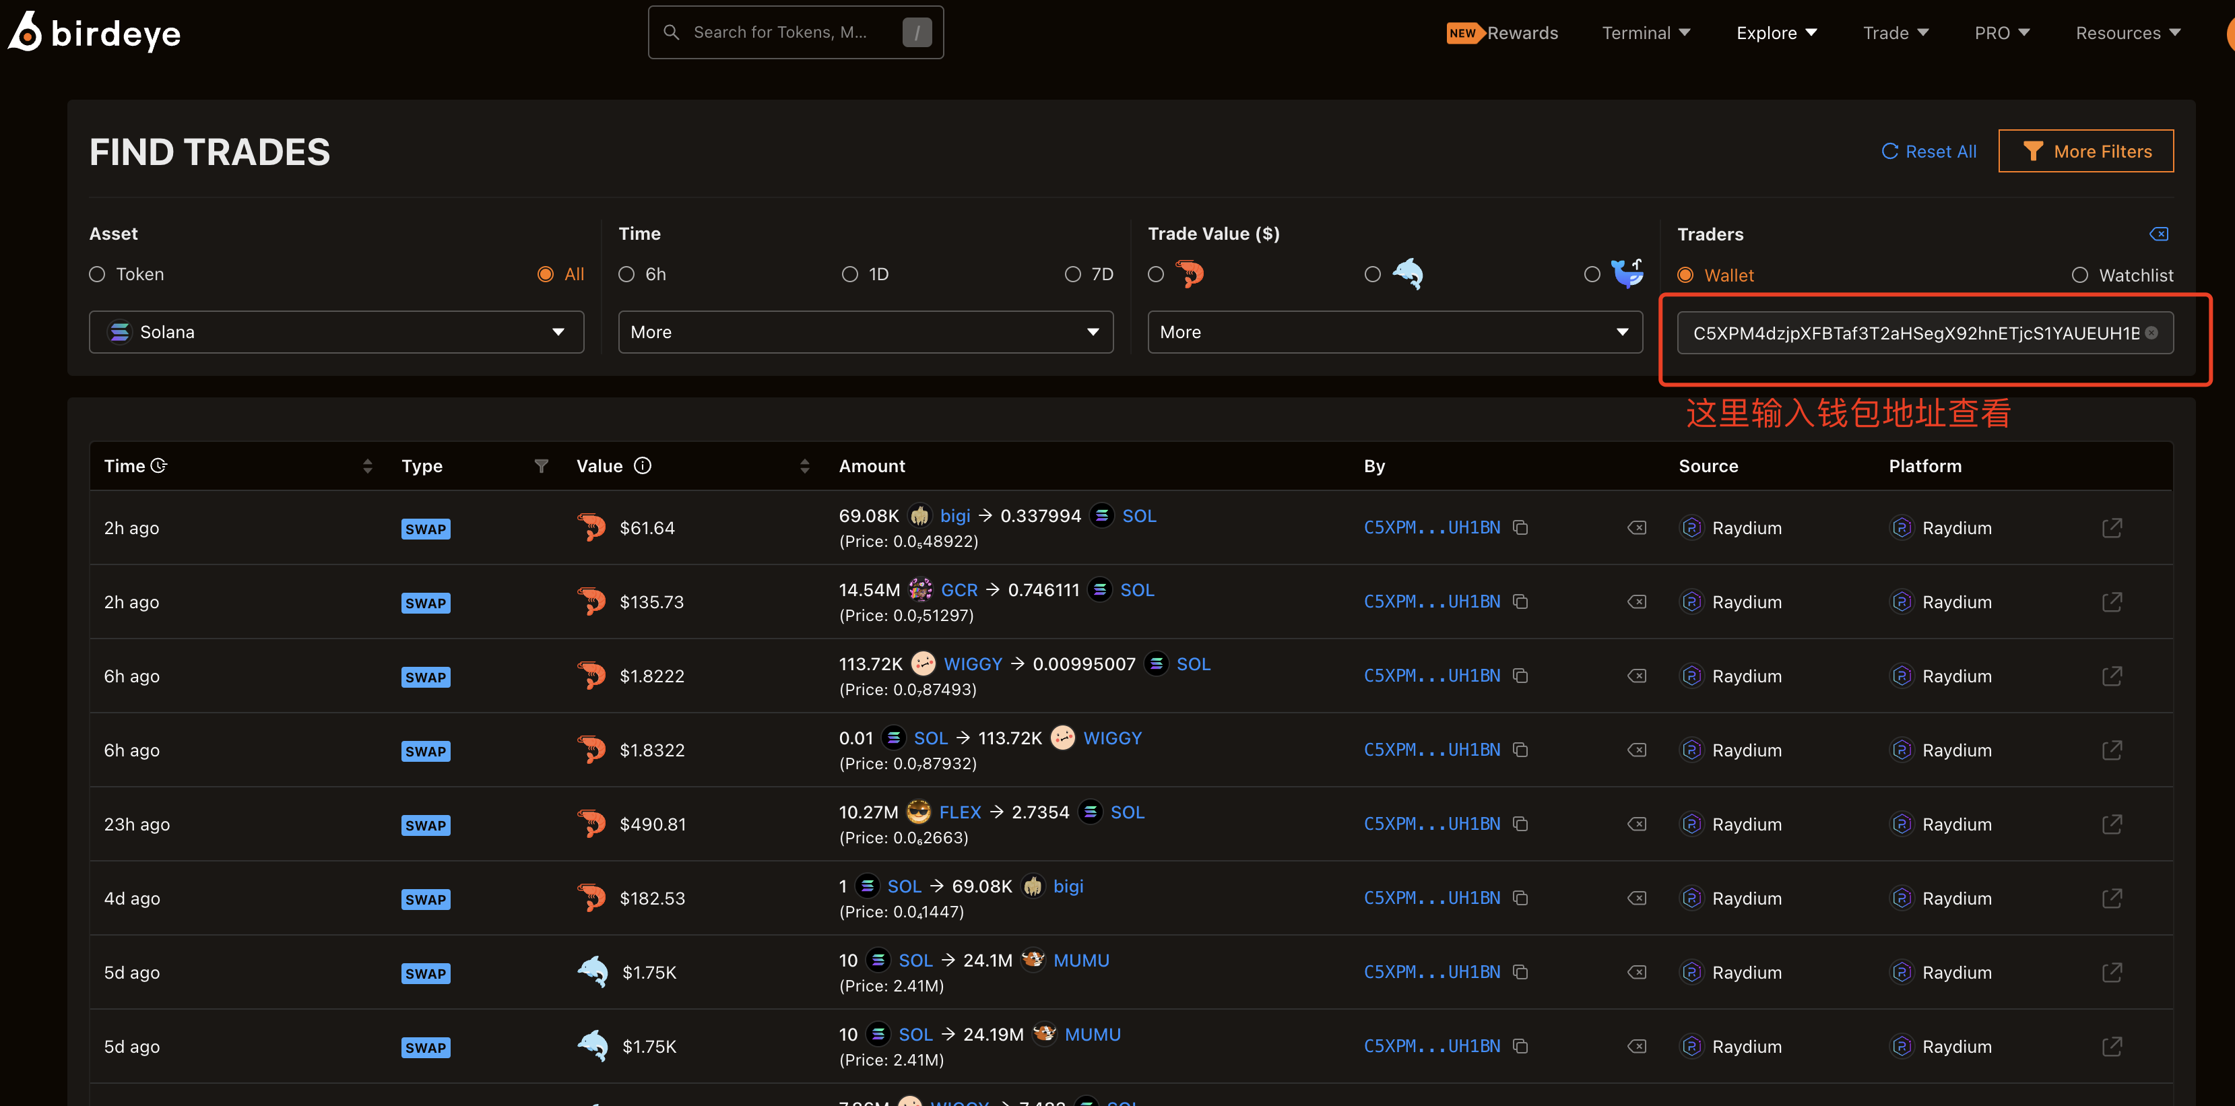2235x1106 pixels.
Task: Open the bigi link in the $182.53 row
Action: [x=1068, y=886]
